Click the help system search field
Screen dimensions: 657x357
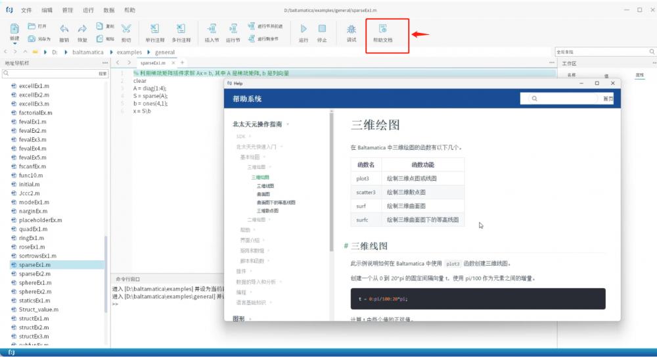coord(562,99)
